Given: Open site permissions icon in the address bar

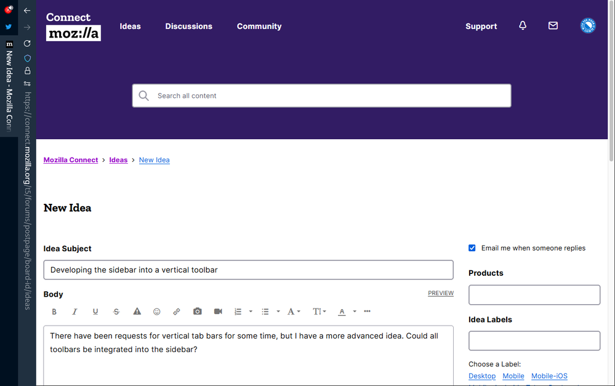Looking at the screenshot, I should click(27, 84).
